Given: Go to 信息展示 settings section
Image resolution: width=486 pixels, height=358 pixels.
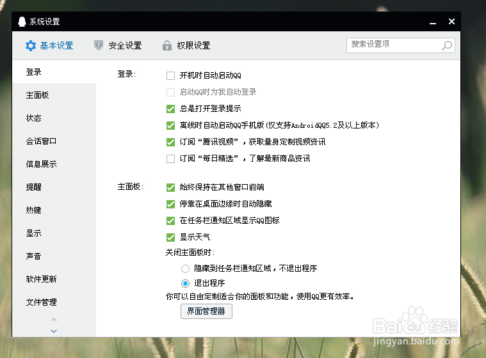Looking at the screenshot, I should [54, 164].
